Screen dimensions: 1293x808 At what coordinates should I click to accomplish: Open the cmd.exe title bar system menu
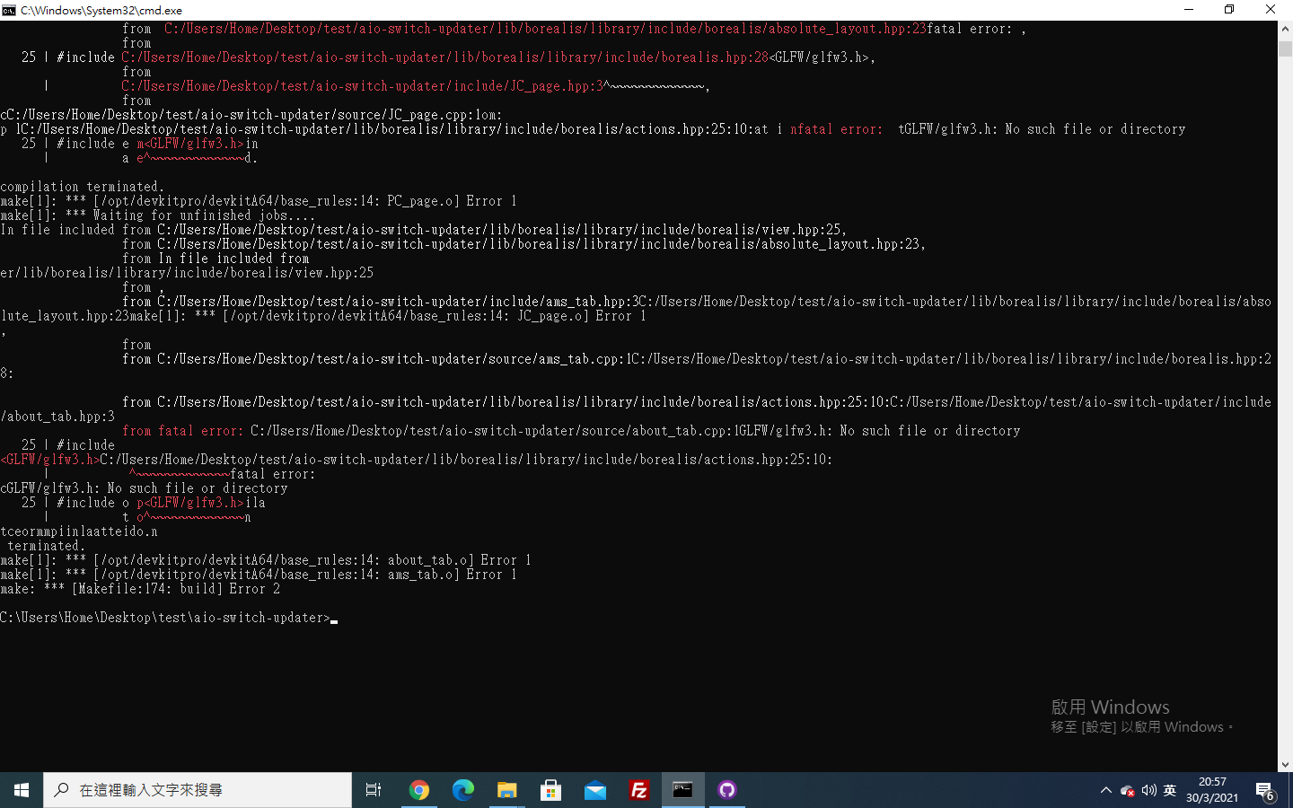pos(9,10)
